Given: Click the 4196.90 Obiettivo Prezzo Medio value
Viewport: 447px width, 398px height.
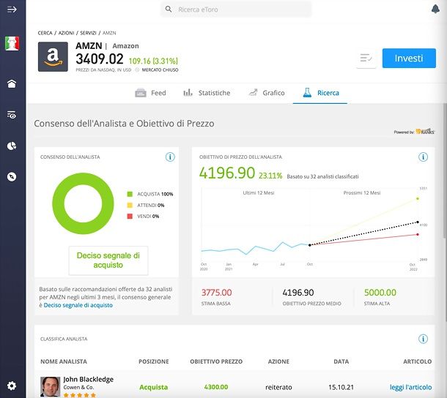Looking at the screenshot, I should point(298,293).
